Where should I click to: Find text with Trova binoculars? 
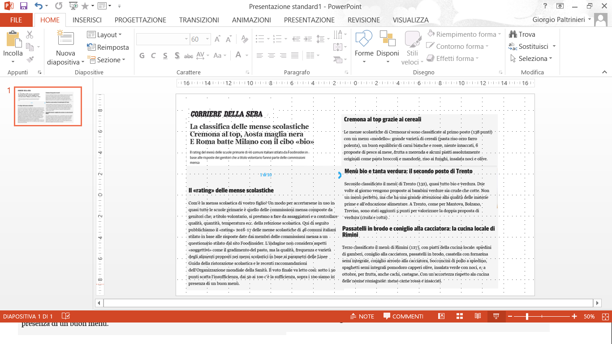pyautogui.click(x=522, y=34)
